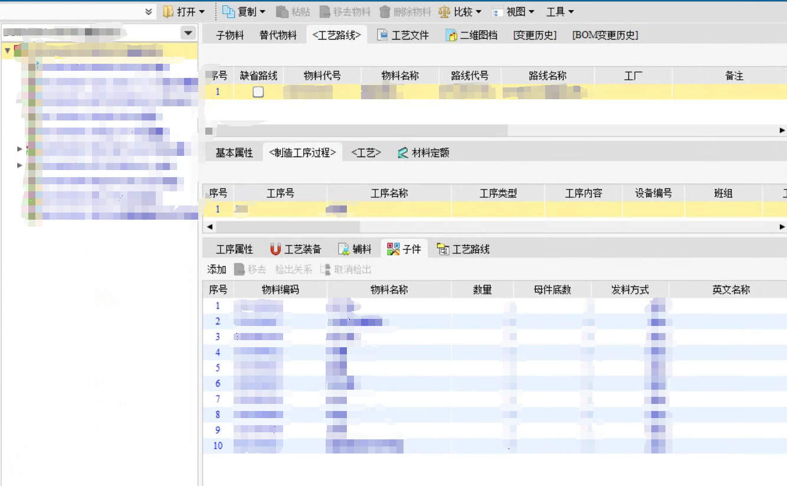Viewport: 787px width, 486px height.
Task: Click the 路线名称 column header
Action: 547,76
